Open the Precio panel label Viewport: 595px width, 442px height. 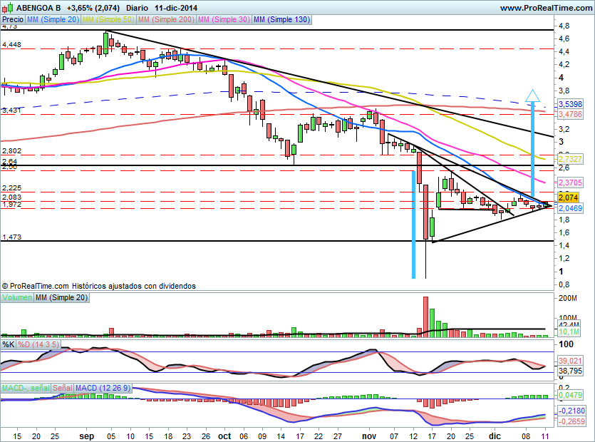pos(13,20)
